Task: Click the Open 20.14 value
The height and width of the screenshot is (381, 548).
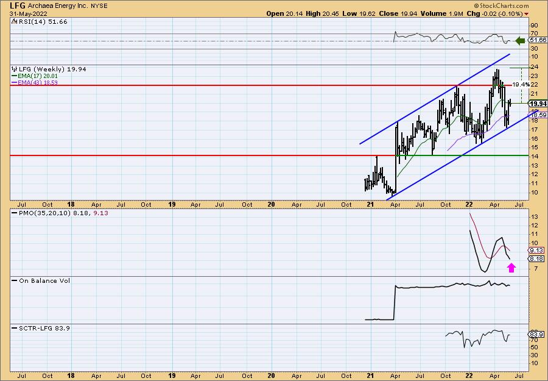Action: click(x=285, y=13)
